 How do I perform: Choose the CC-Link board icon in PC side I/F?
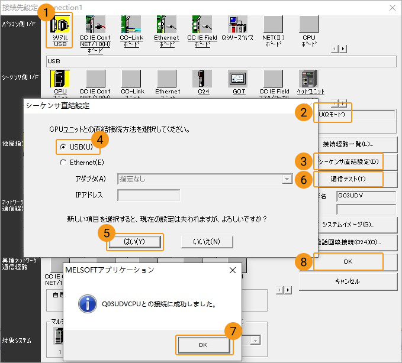[x=131, y=24]
